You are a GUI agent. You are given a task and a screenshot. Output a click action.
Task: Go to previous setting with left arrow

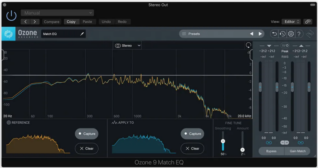(26, 22)
